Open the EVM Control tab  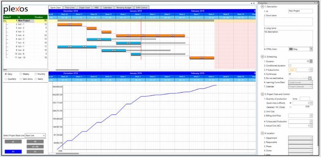click(x=142, y=7)
